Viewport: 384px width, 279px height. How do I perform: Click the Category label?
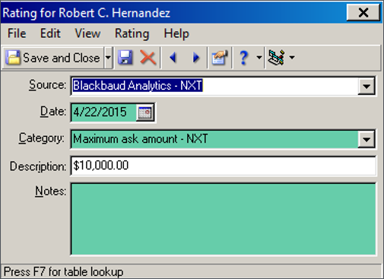click(x=41, y=138)
